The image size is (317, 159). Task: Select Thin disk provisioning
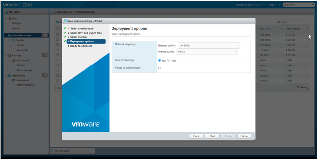click(x=160, y=60)
